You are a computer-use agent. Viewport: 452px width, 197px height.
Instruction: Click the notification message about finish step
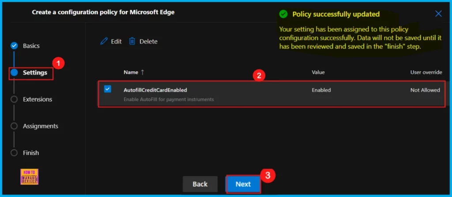tap(360, 38)
